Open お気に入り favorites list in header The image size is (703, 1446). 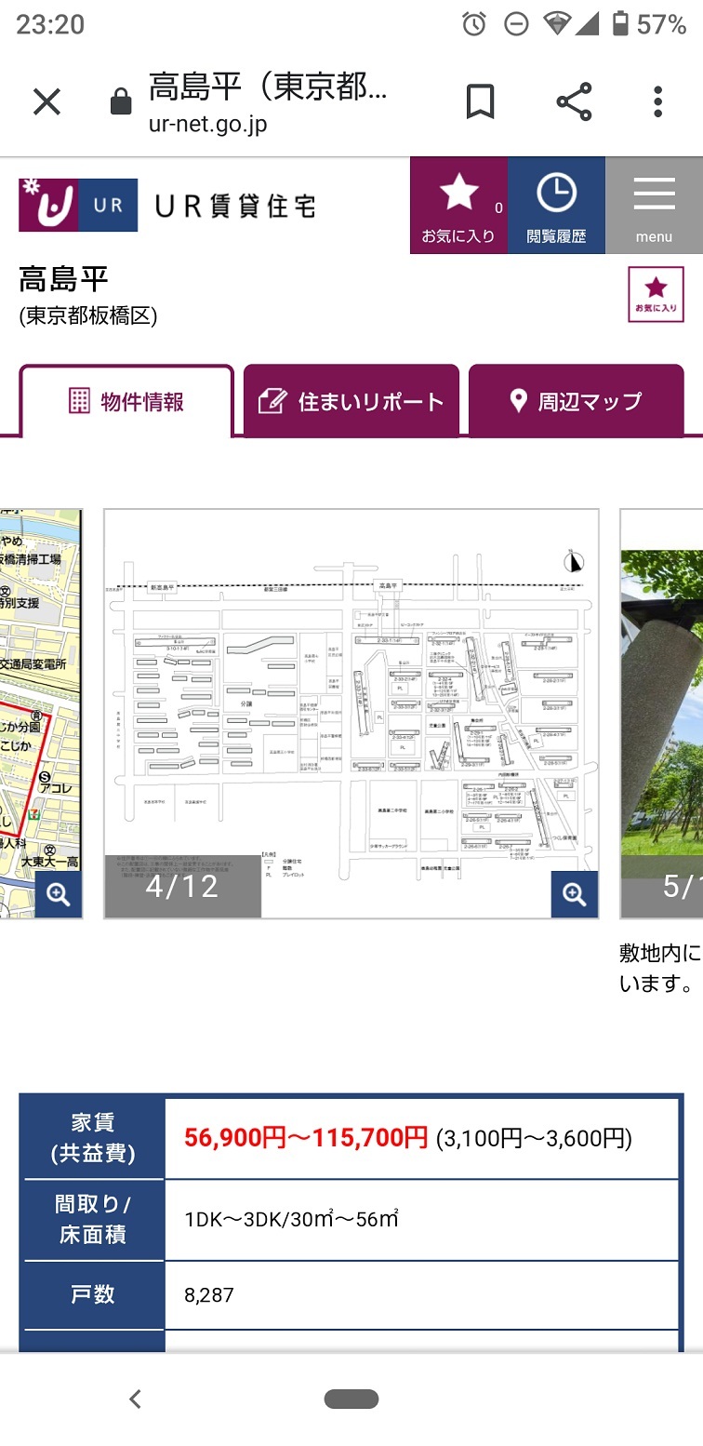(x=458, y=205)
